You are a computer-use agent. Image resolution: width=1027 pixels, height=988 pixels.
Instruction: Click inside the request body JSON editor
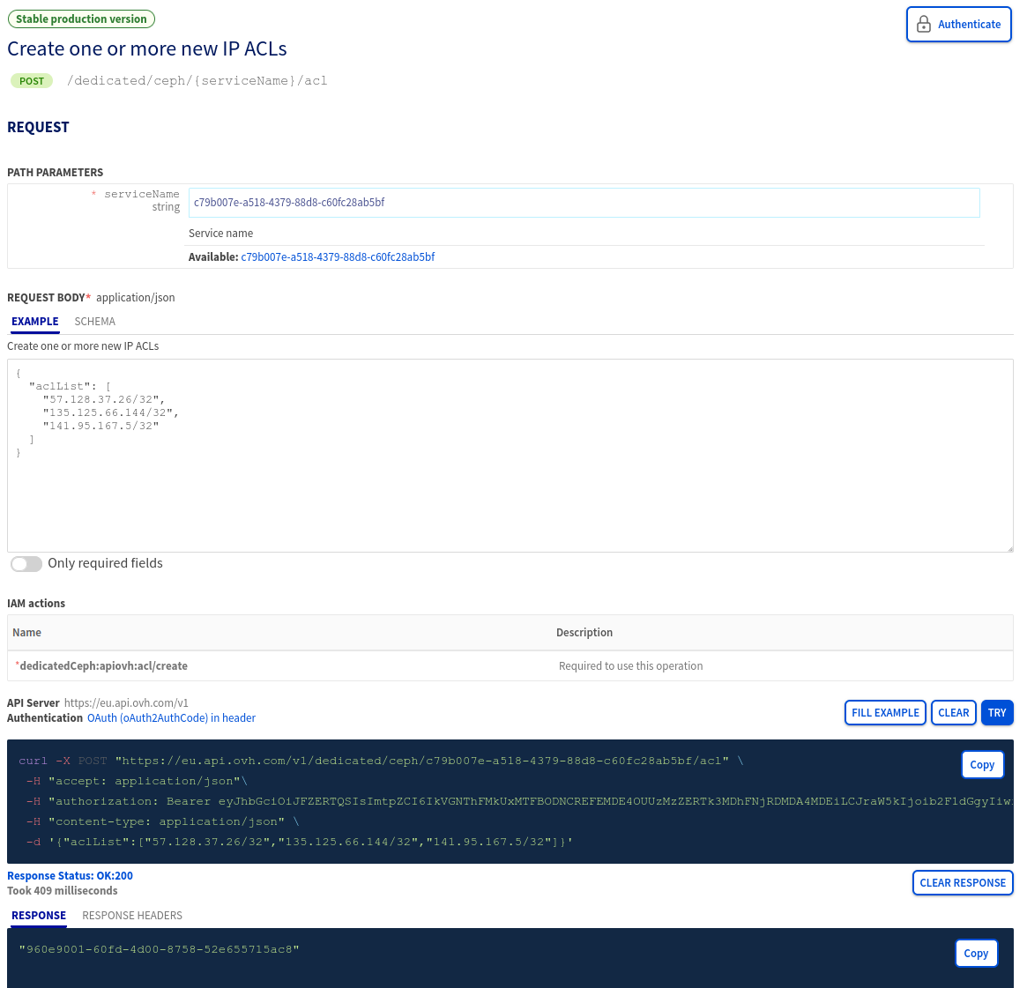click(511, 456)
